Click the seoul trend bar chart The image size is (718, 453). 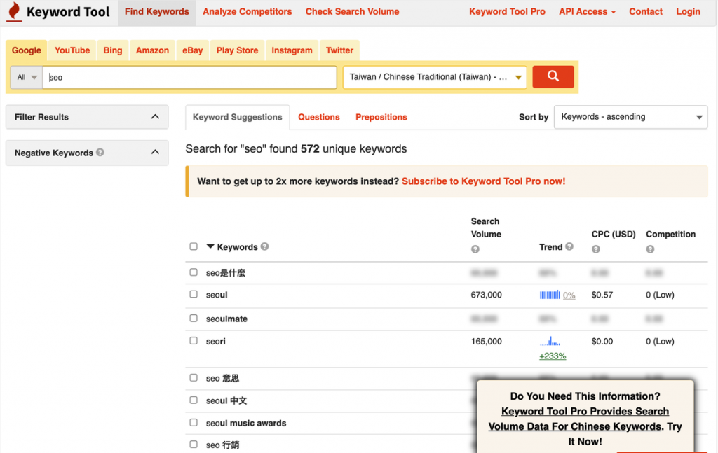pos(550,295)
